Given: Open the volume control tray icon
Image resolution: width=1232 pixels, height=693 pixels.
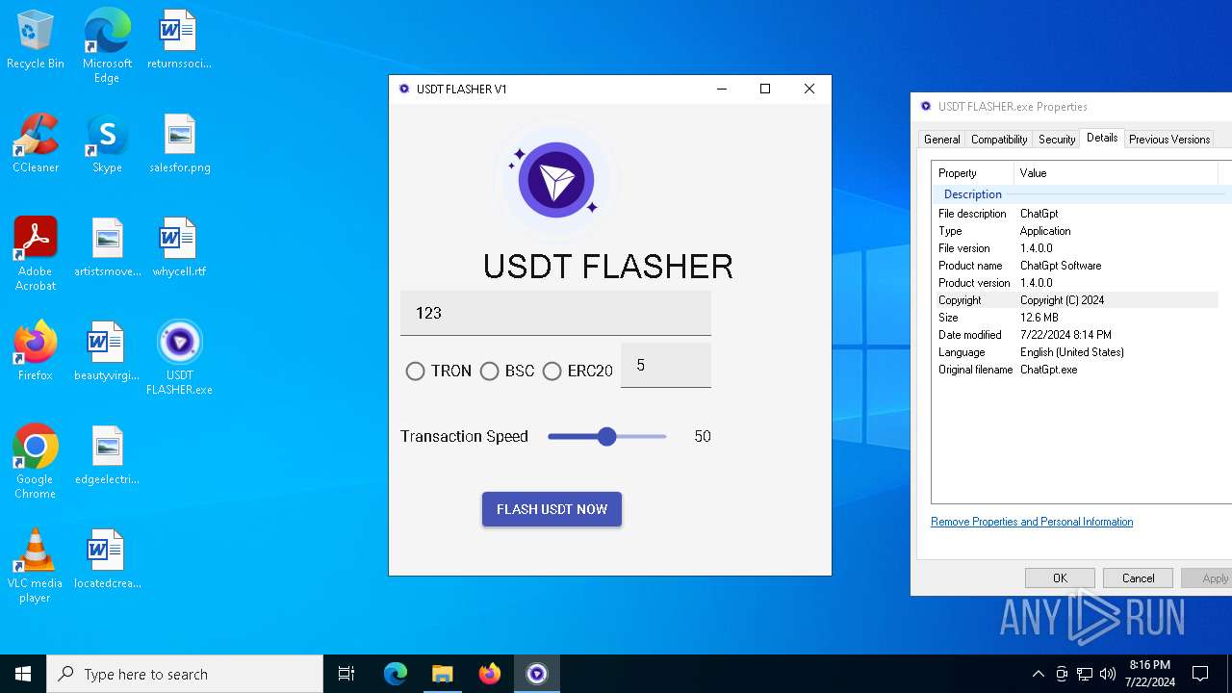Looking at the screenshot, I should (x=1108, y=674).
